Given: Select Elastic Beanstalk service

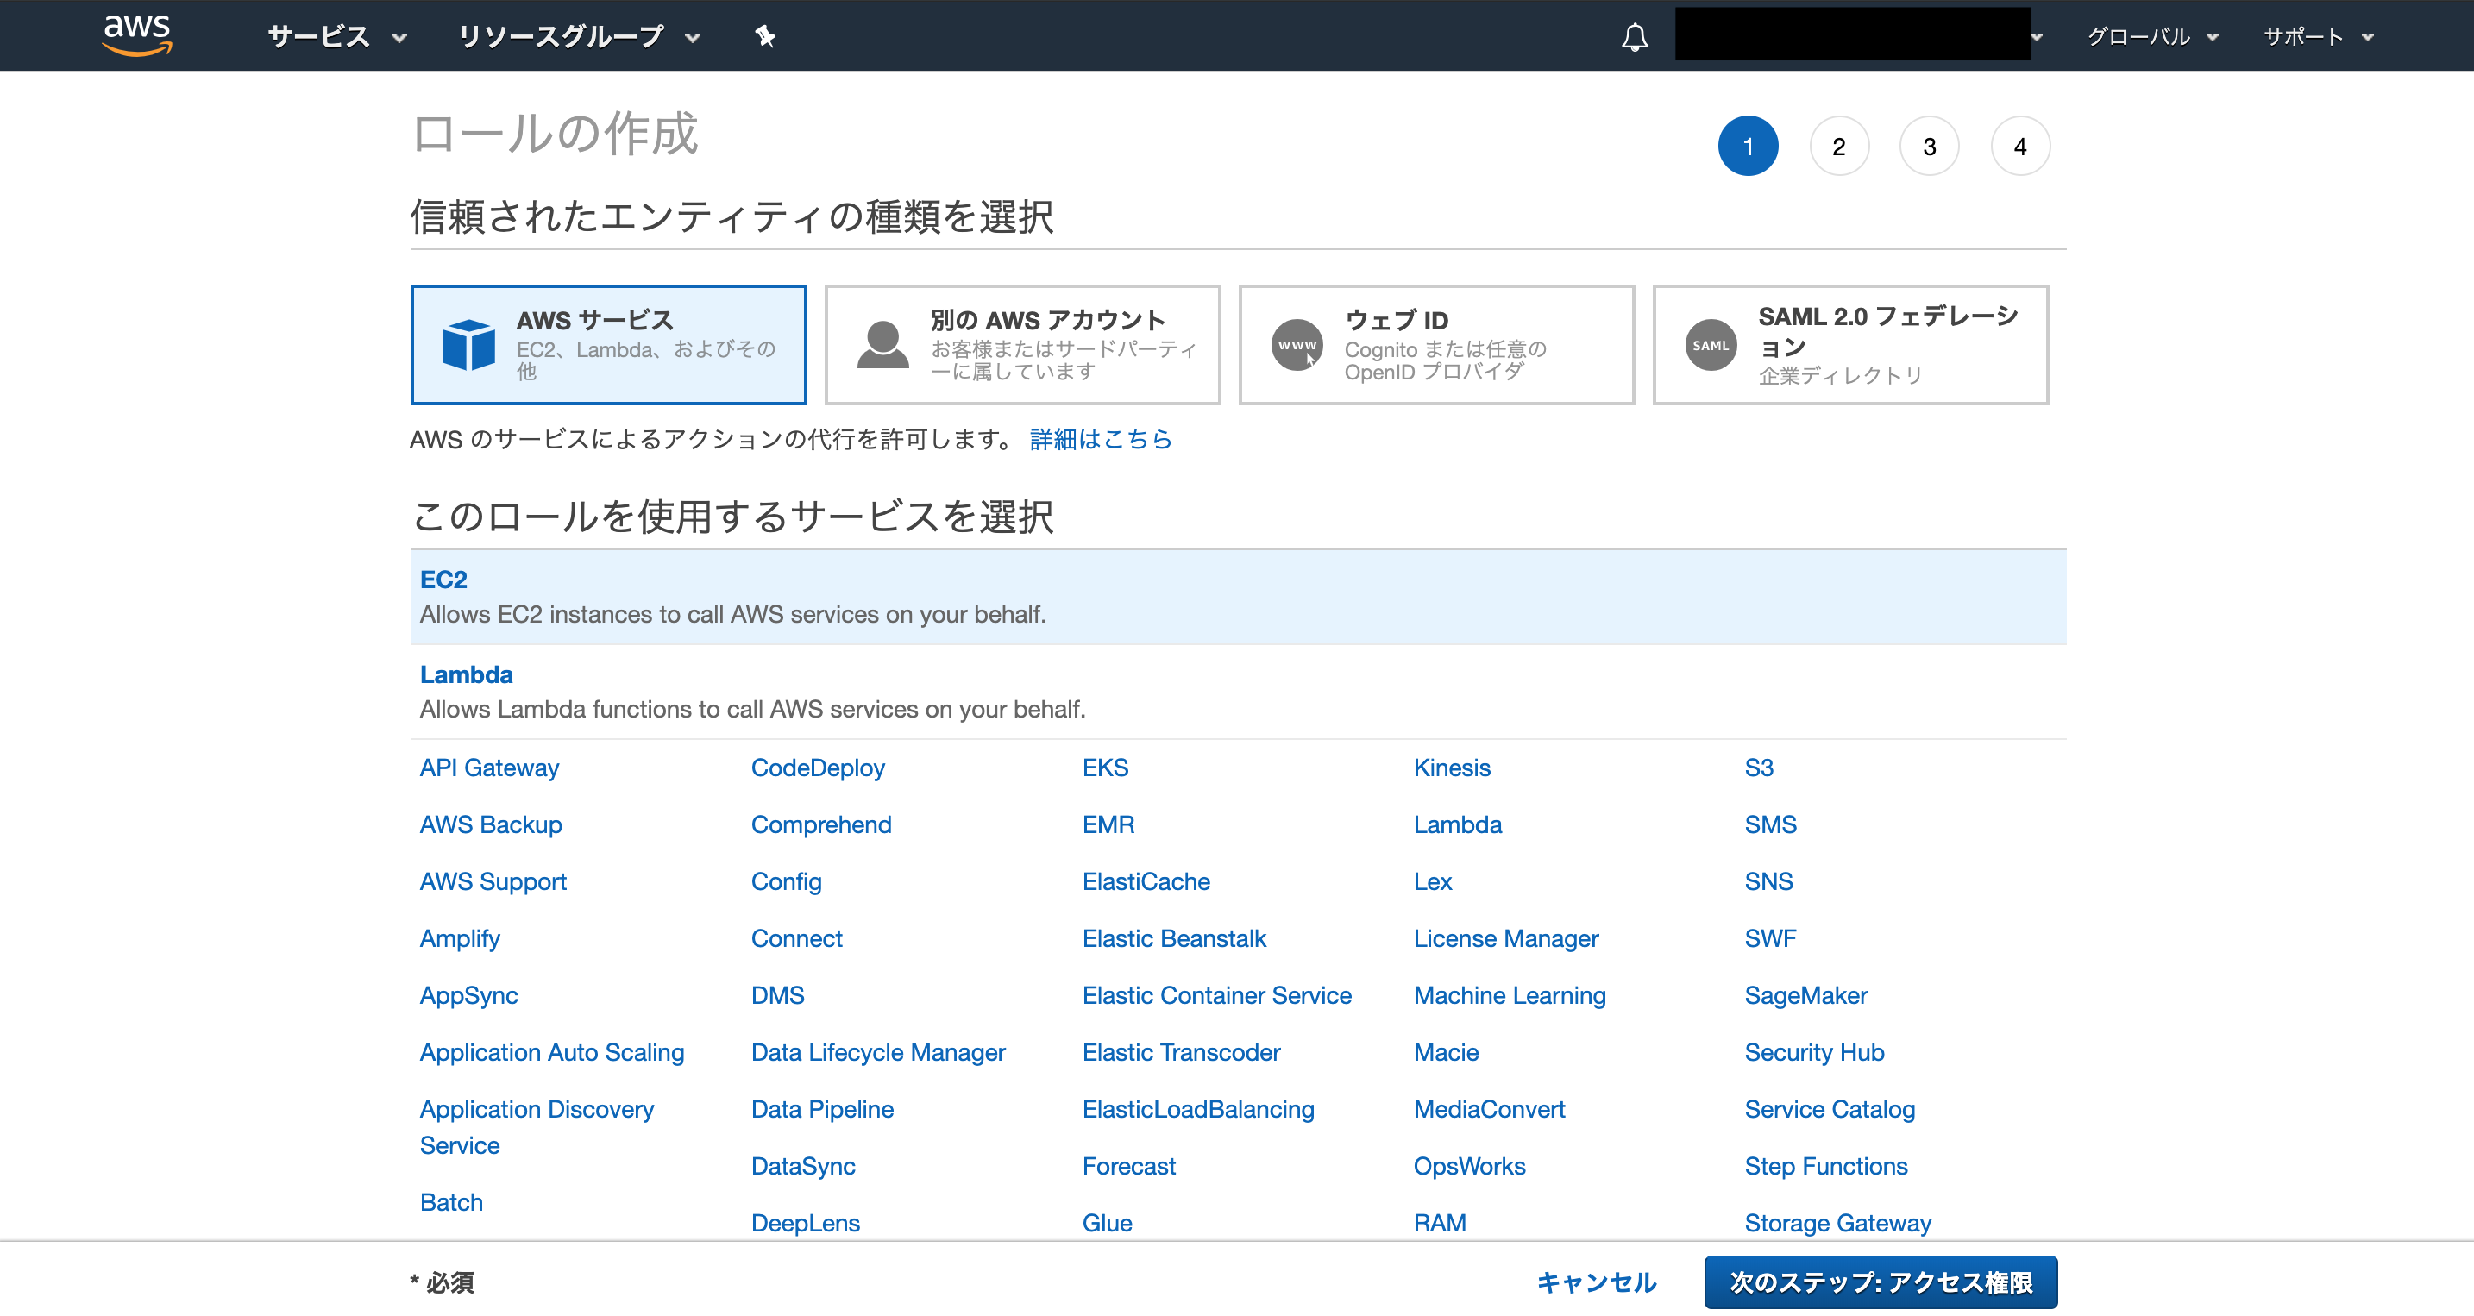Looking at the screenshot, I should point(1174,937).
